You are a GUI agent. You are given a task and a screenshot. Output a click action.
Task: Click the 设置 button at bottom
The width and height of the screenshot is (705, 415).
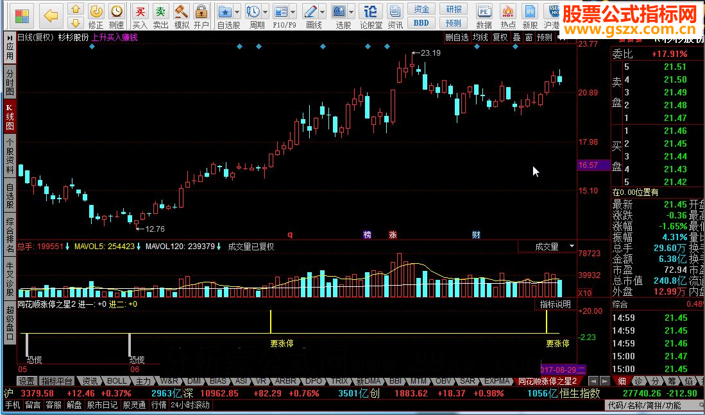(x=26, y=381)
